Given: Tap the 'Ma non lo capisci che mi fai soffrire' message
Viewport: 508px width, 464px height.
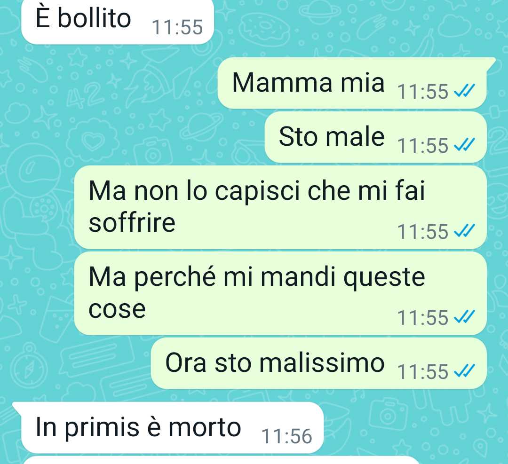Looking at the screenshot, I should click(x=280, y=207).
